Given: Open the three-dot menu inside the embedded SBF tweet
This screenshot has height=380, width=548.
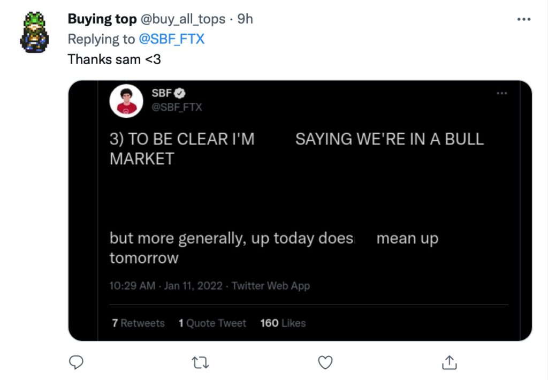Looking at the screenshot, I should 502,93.
